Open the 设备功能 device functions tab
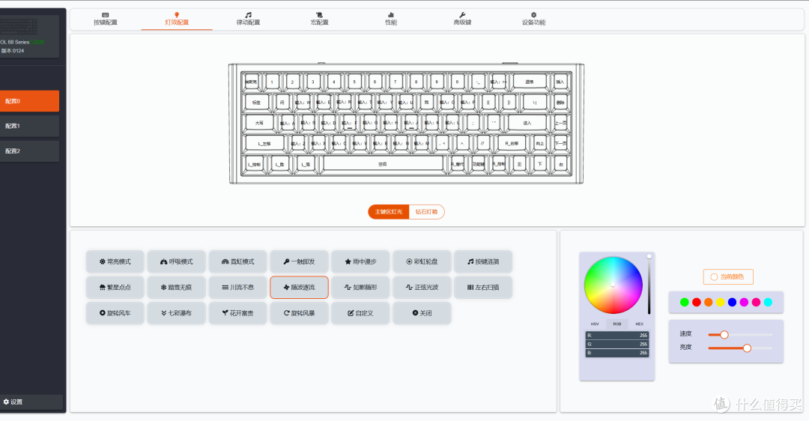The height and width of the screenshot is (421, 809). pyautogui.click(x=533, y=19)
